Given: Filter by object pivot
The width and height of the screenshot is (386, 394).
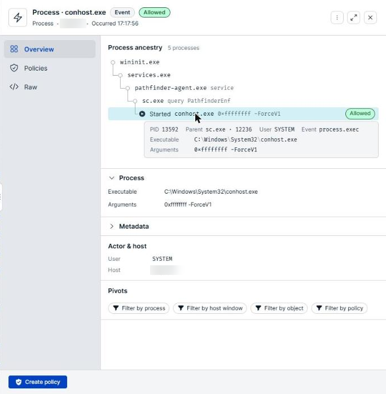Looking at the screenshot, I should tap(279, 308).
